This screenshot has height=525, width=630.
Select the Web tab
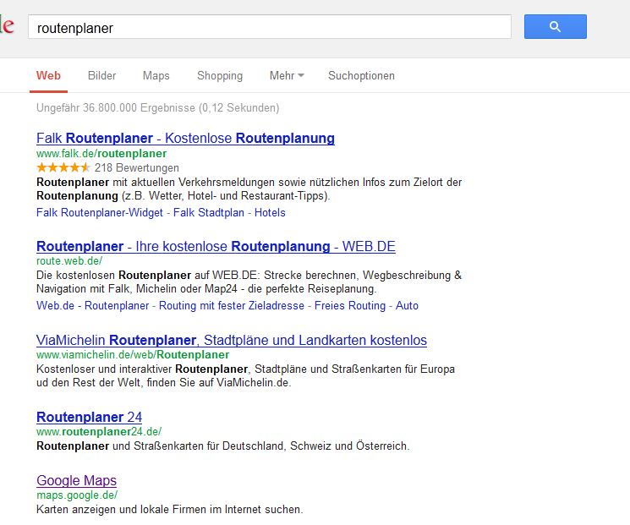point(48,75)
